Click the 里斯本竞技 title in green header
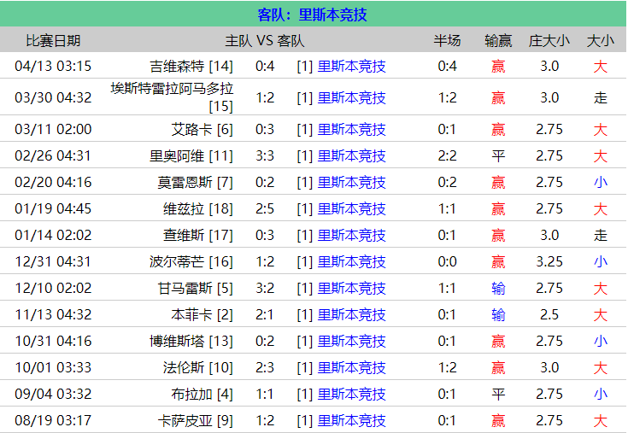628x433 pixels. (333, 15)
